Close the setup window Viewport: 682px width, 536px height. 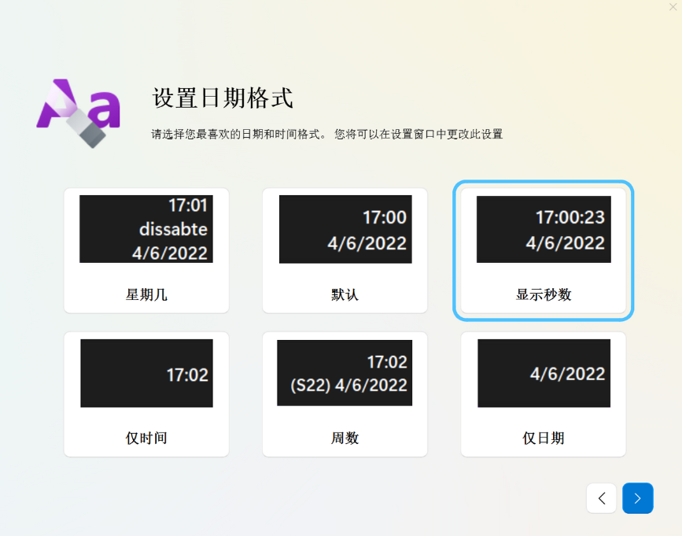pos(673,6)
